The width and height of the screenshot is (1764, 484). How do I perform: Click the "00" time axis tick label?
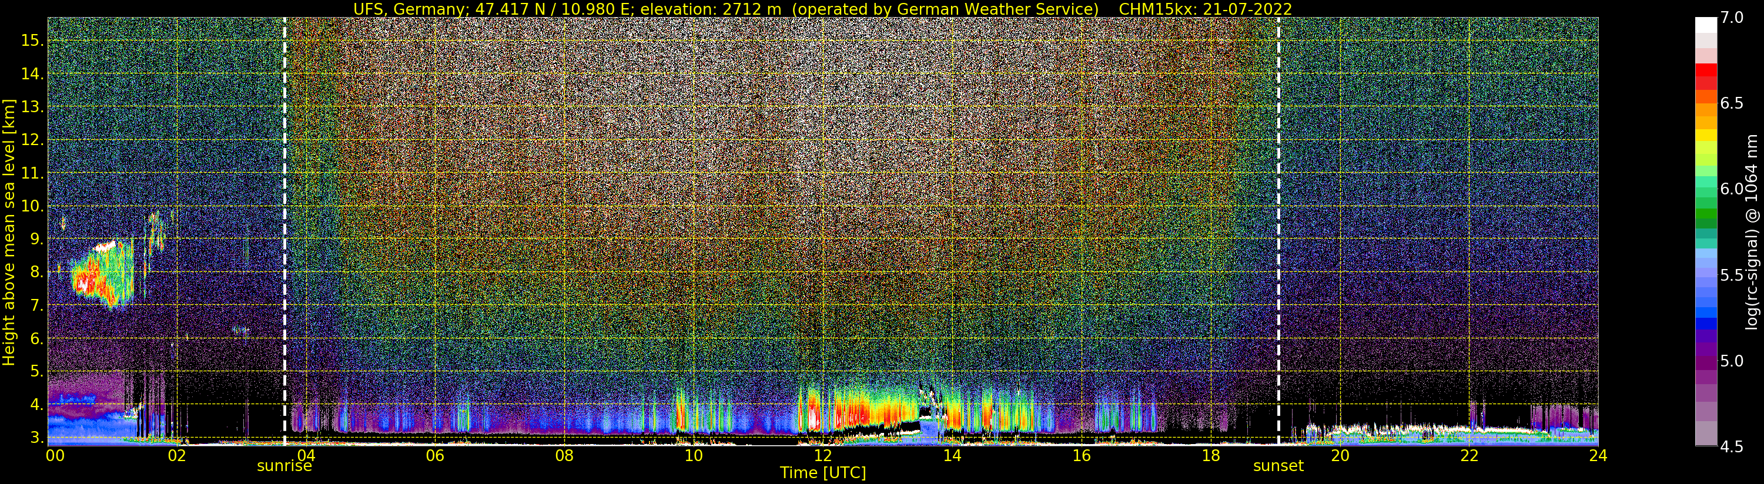54,456
